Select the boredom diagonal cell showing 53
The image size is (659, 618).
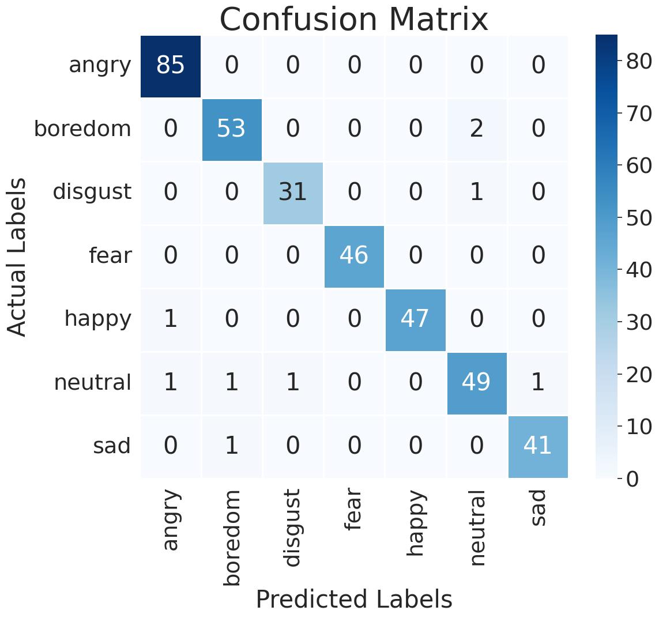click(x=232, y=129)
